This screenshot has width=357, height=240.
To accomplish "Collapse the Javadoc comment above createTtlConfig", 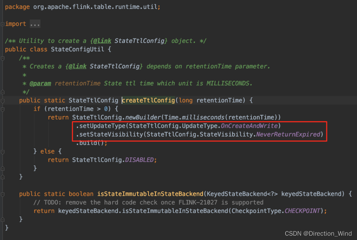I will point(3,59).
